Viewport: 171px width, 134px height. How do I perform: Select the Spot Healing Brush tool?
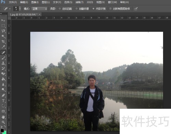pyautogui.click(x=3, y=53)
